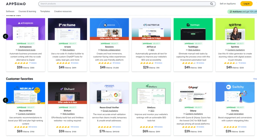Screen dimensions: 257x139
Task: Open the Activepieces product image
Action: 26,29
